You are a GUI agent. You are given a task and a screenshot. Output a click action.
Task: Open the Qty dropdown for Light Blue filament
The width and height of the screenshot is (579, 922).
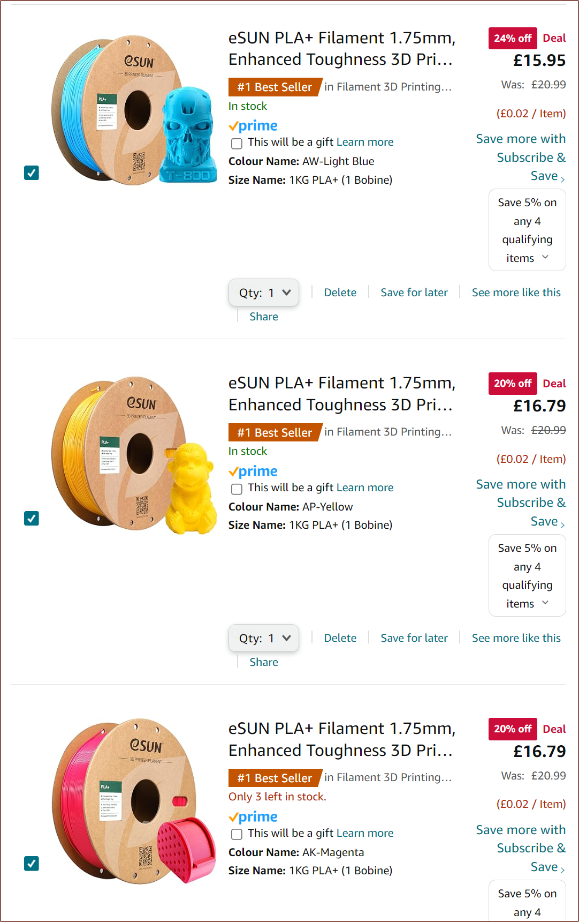[264, 293]
